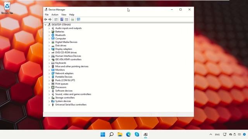Viewport: 248px width, 139px height.
Task: Select the blue Bluetooth category icon
Action: click(x=53, y=35)
